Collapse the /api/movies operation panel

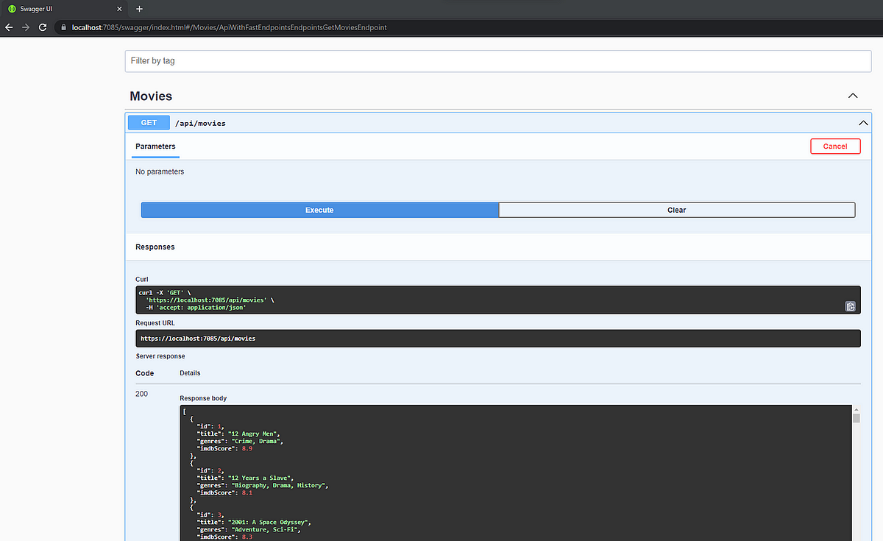coord(862,122)
